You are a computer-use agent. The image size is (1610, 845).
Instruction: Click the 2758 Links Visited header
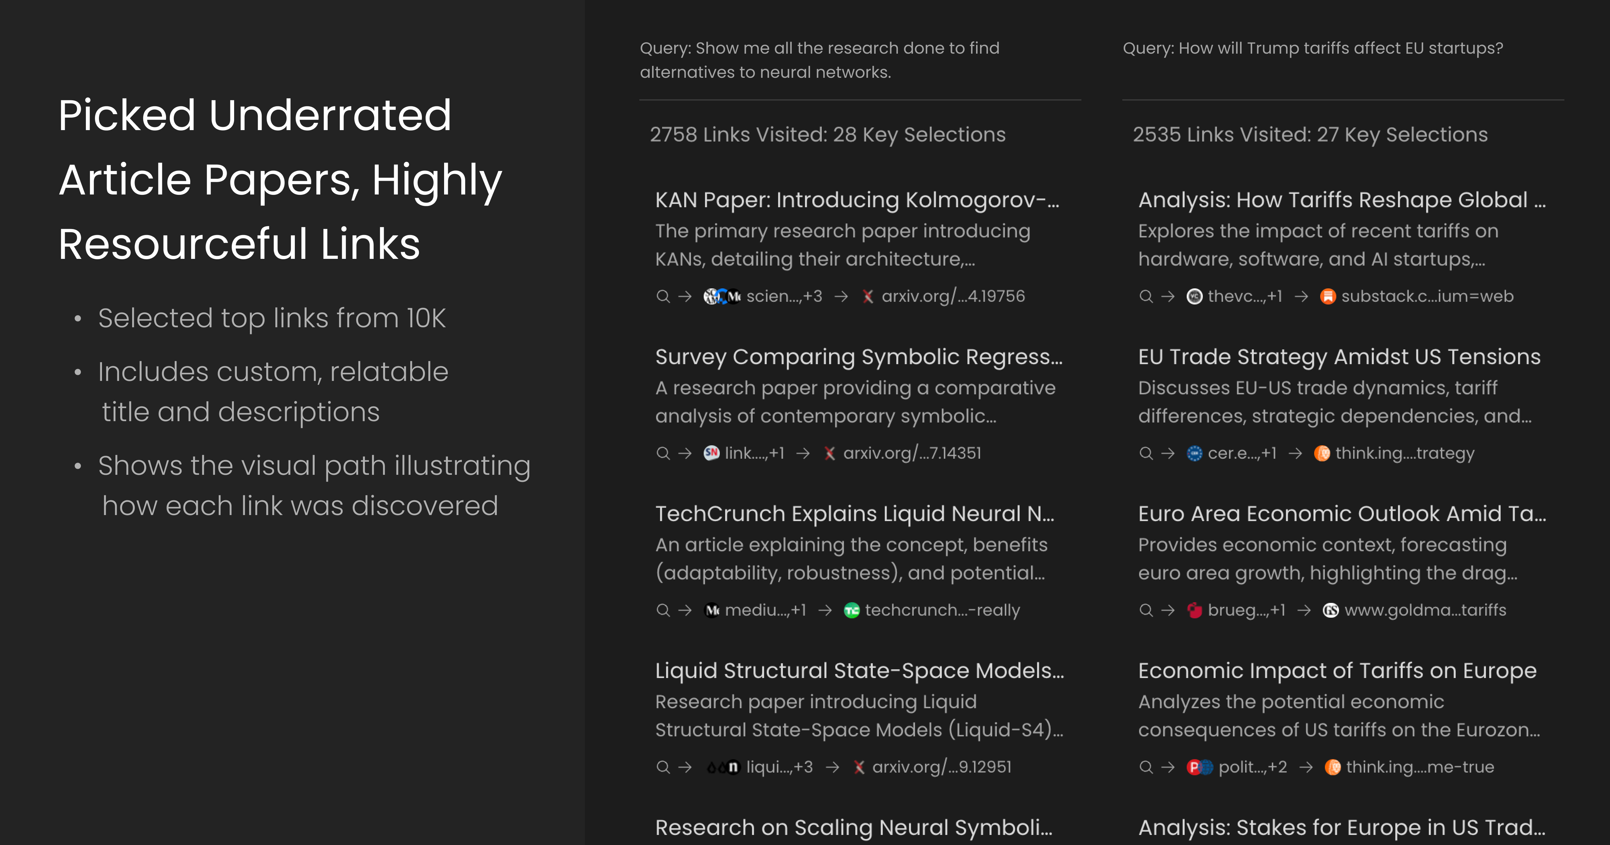pyautogui.click(x=827, y=134)
